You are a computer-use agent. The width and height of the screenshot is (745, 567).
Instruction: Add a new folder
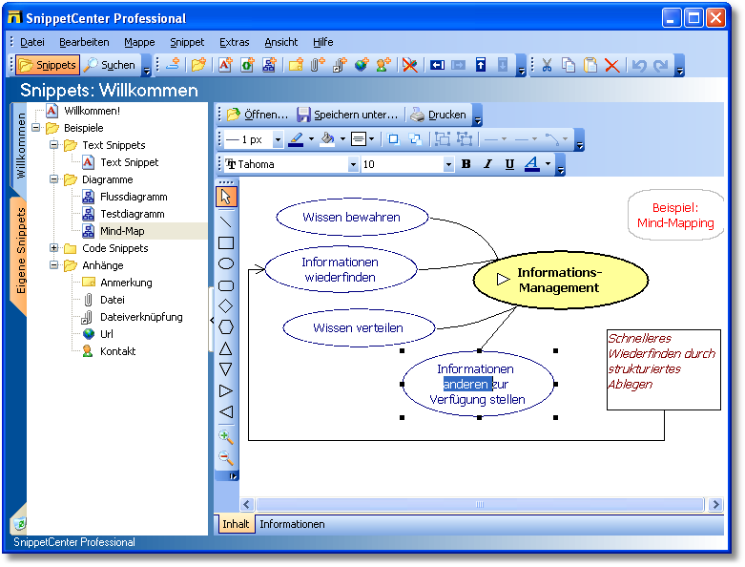click(x=199, y=65)
